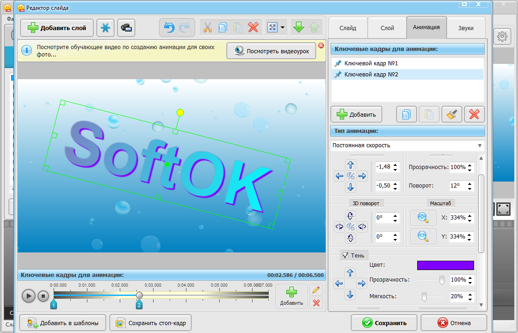Open the Анимация tab
Screen dimensions: 518x333
426,27
